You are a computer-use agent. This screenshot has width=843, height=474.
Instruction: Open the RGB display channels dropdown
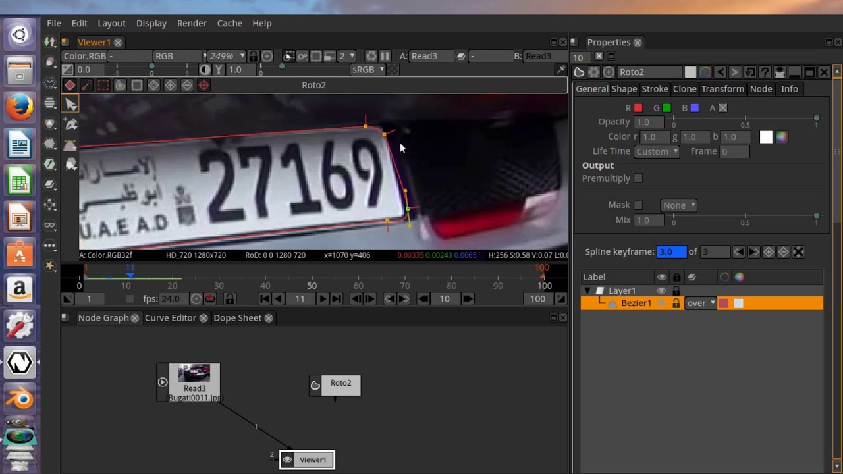(x=180, y=56)
